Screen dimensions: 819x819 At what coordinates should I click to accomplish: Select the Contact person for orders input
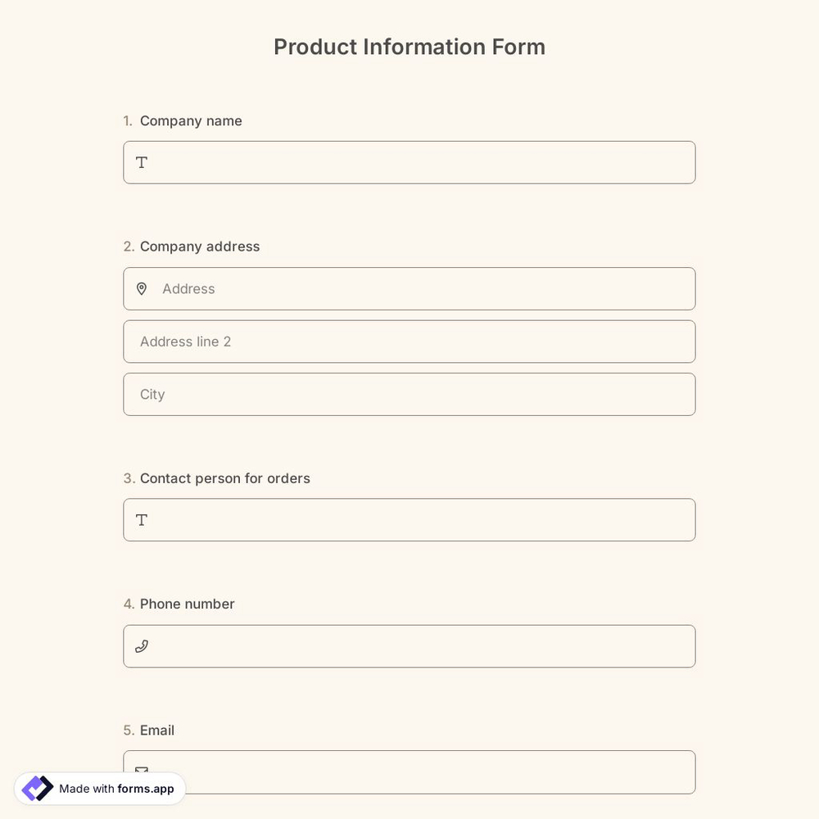(409, 519)
